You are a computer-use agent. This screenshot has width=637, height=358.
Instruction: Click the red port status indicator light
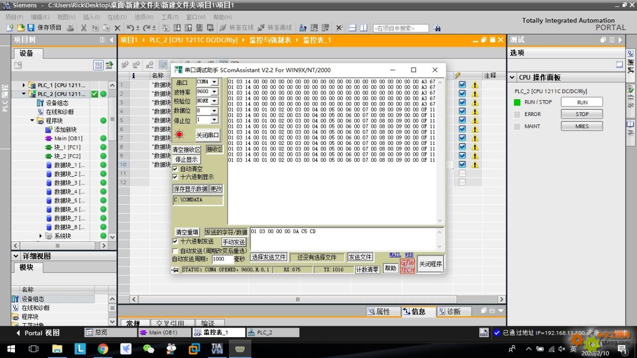point(179,134)
